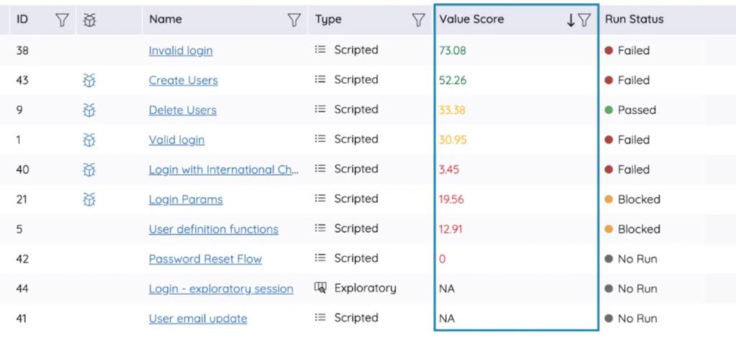Open the Name column filter
Viewport: 736px width, 339px height.
294,20
